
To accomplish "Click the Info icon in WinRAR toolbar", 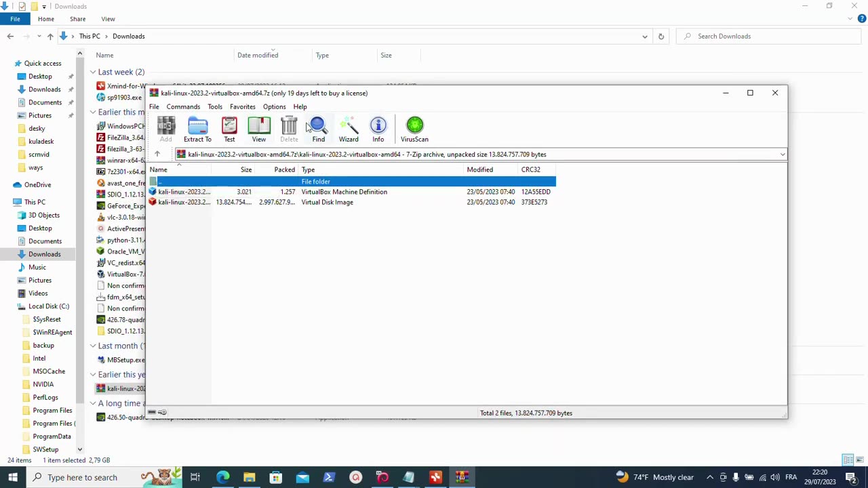I will (x=378, y=129).
